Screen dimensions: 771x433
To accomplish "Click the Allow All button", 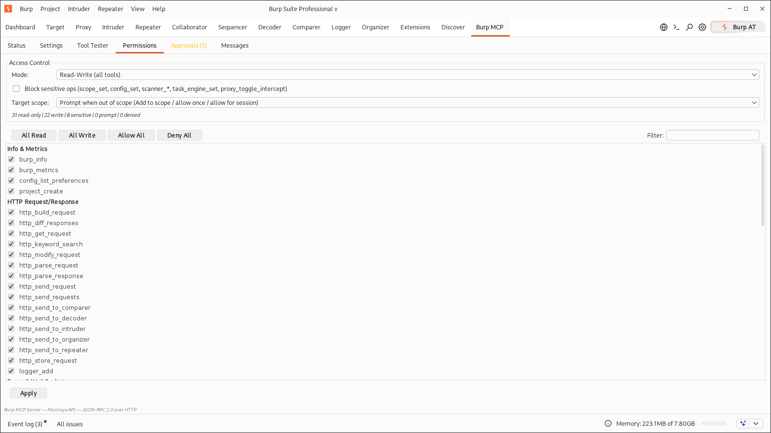I will tap(131, 135).
